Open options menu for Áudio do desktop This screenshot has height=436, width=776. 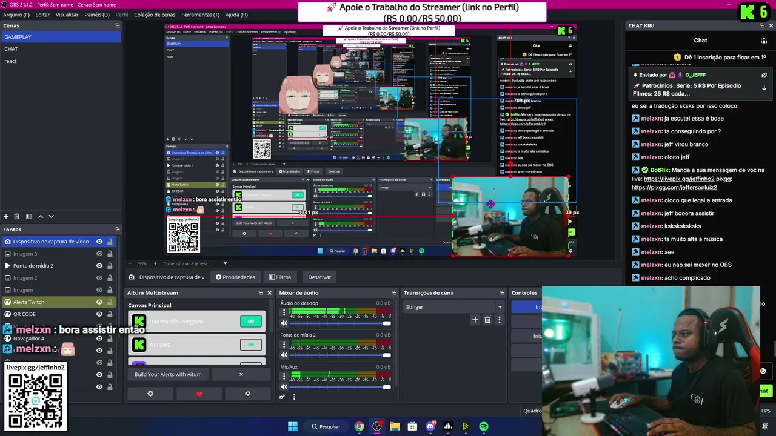point(283,313)
